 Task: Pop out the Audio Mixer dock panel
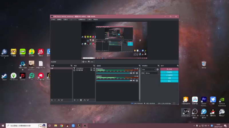click(x=139, y=66)
